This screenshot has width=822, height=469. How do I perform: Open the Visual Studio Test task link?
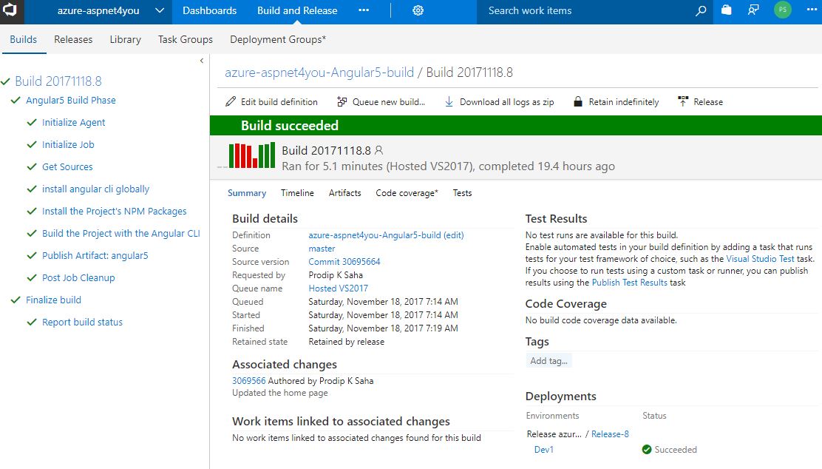760,259
